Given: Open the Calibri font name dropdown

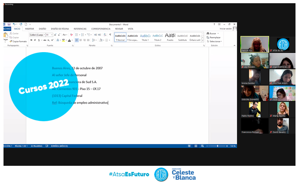Looking at the screenshot, I should [x=44, y=35].
